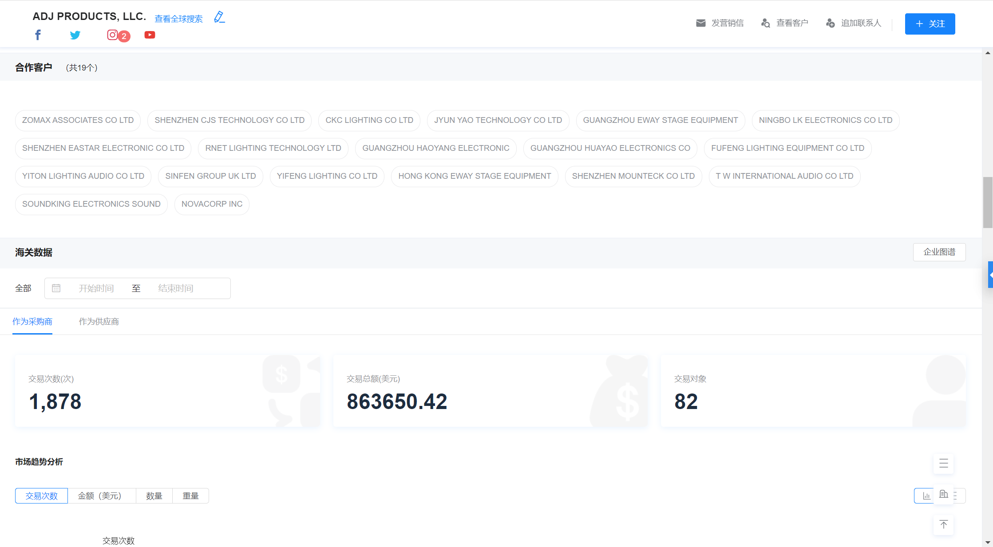Click the calendar icon in date range
Viewport: 993px width, 547px height.
click(56, 288)
